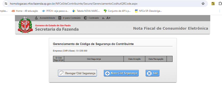Open the JS extension icon
The height and width of the screenshot is (107, 222).
(x=213, y=4)
